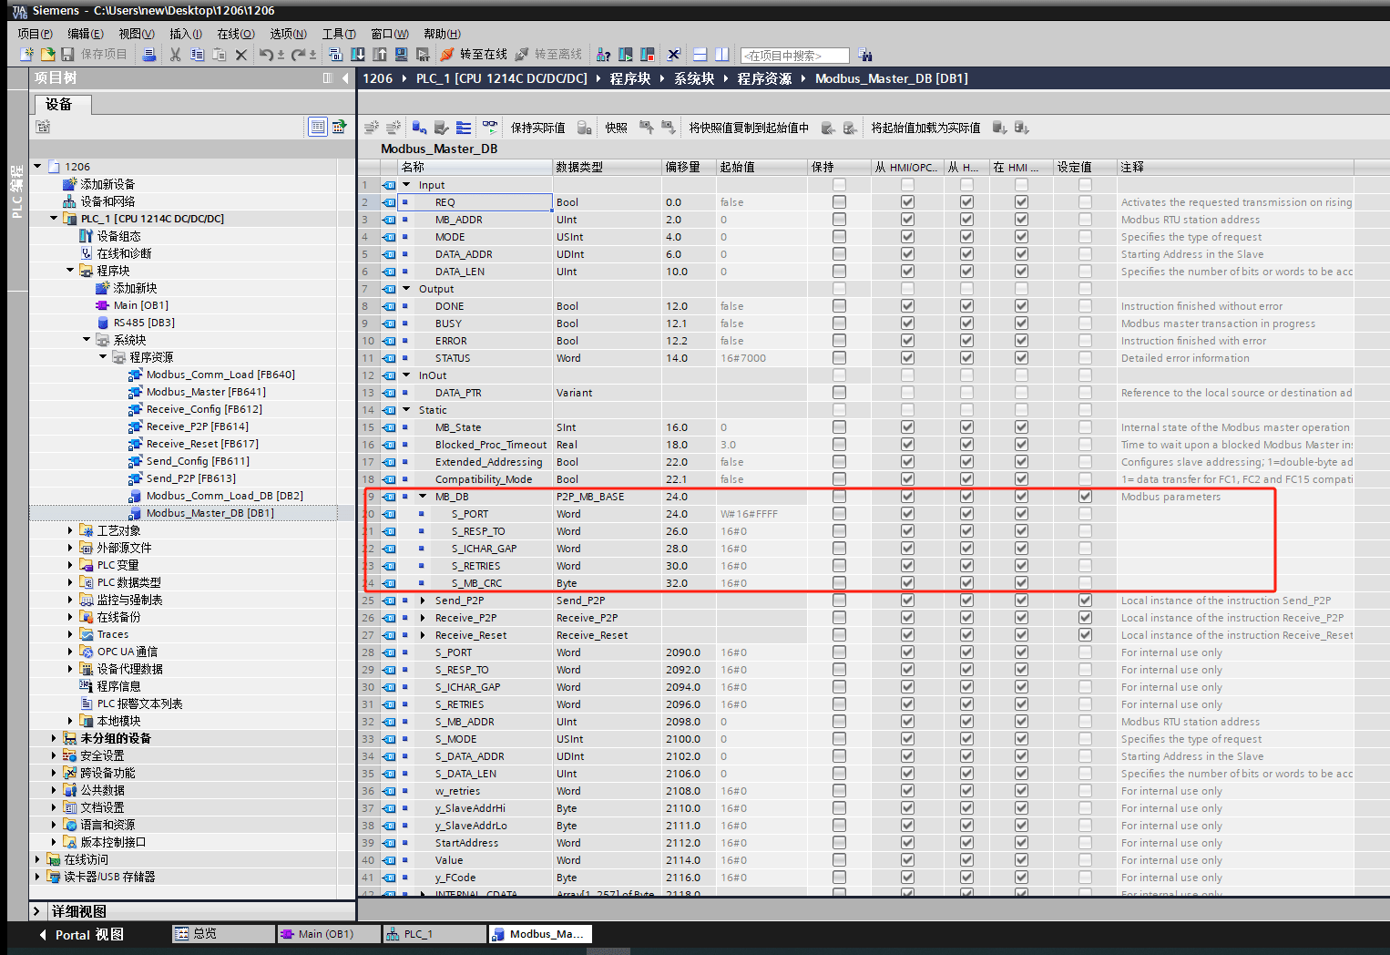Screen dimensions: 1390x955
Task: Open the 在线(O) menu
Action: click(x=235, y=34)
